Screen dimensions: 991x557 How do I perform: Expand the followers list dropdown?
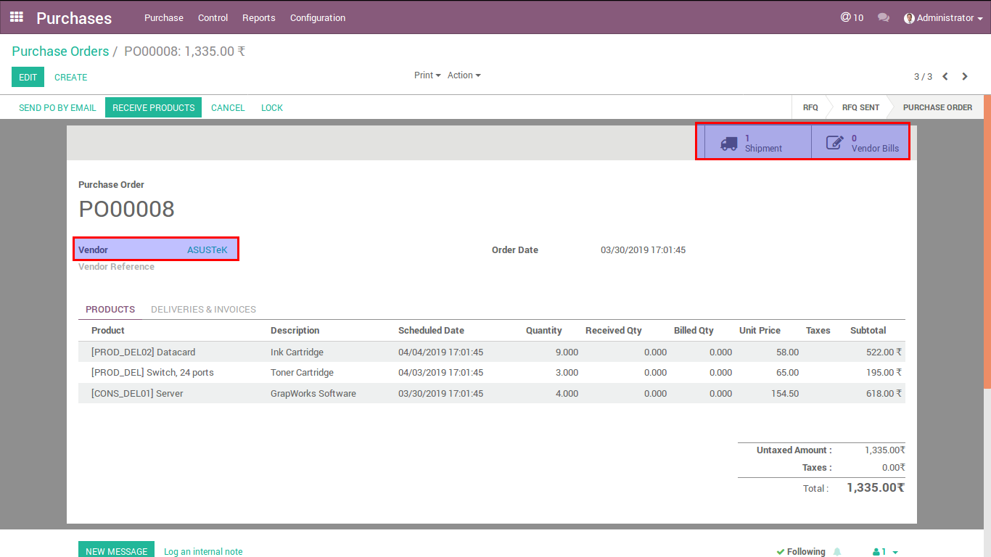(886, 552)
